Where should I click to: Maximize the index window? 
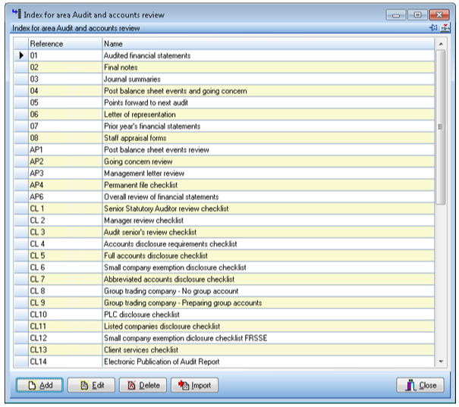pos(417,14)
